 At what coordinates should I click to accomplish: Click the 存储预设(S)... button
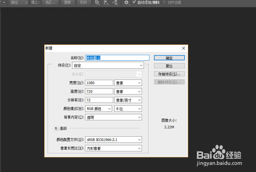pos(169,74)
